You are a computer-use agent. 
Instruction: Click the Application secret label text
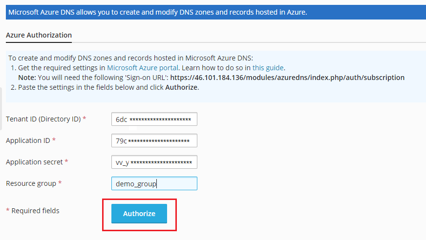click(x=34, y=161)
